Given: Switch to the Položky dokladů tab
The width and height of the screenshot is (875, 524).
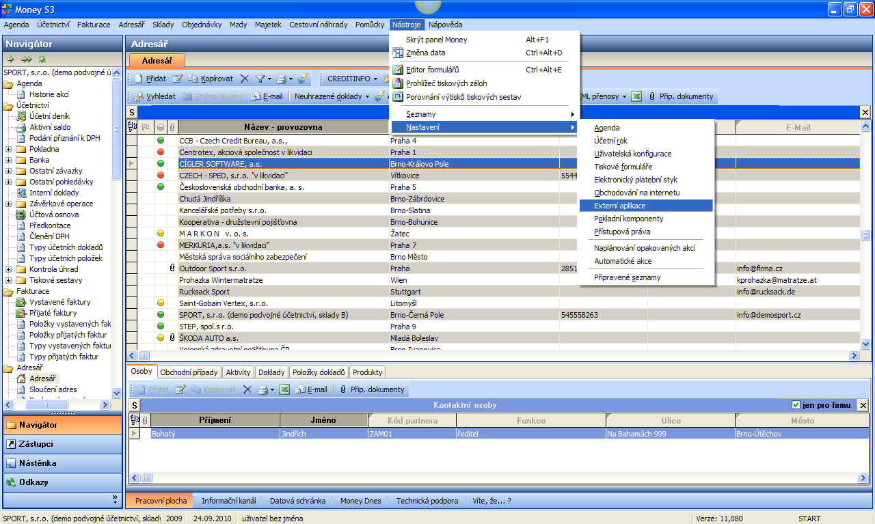Looking at the screenshot, I should point(319,372).
